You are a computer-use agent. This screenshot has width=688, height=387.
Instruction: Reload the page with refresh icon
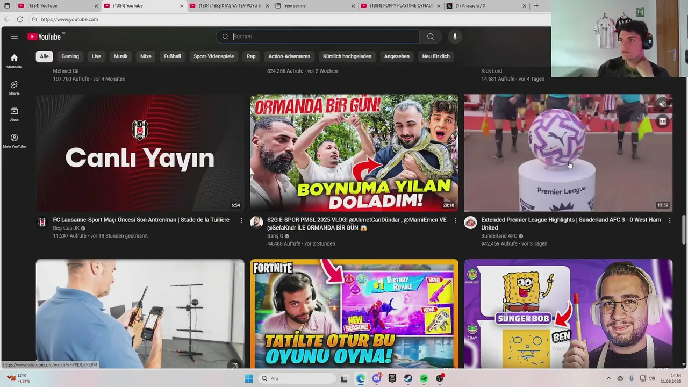click(20, 19)
